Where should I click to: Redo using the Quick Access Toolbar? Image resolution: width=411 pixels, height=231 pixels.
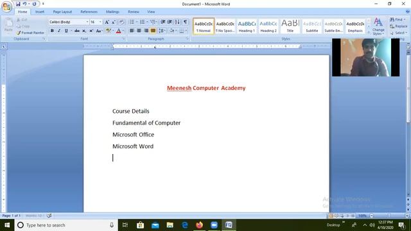34,4
